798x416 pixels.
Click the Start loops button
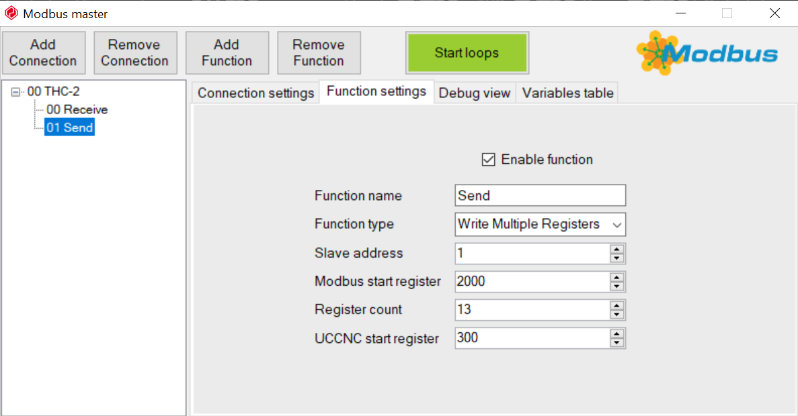pyautogui.click(x=467, y=53)
